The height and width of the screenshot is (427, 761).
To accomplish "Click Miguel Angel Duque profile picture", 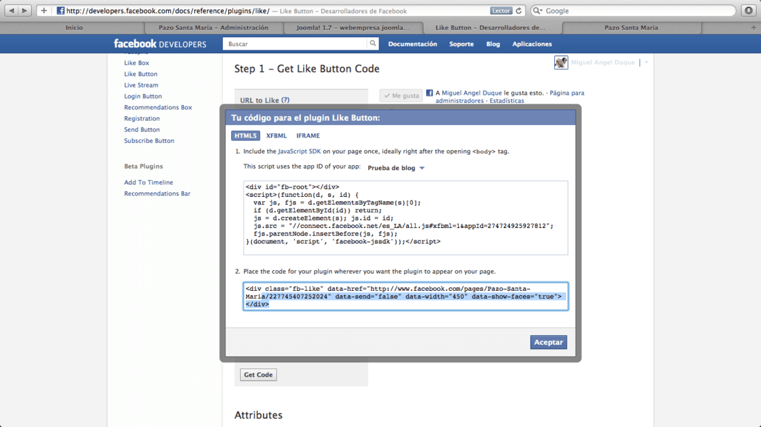I will click(x=560, y=62).
